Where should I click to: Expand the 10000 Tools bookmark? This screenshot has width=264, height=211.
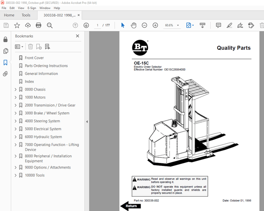tap(15, 176)
